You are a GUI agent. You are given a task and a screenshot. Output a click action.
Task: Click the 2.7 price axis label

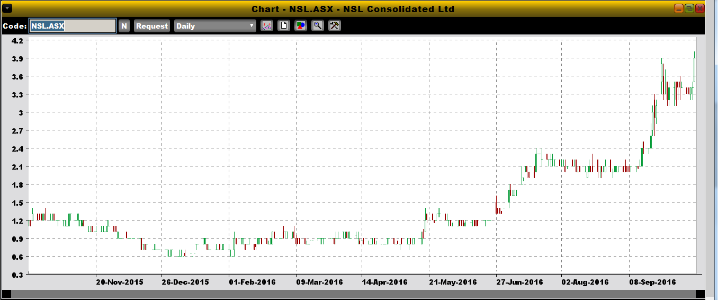coord(17,130)
